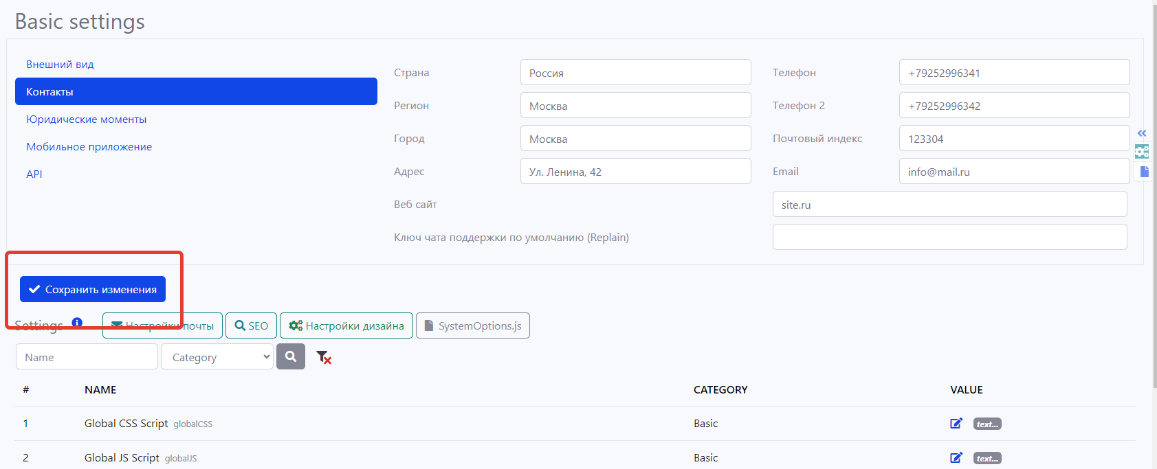Collapse side panel with double-chevron icon

[1142, 133]
